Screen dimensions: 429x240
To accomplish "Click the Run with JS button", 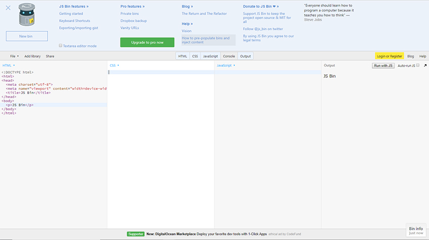I will [383, 66].
